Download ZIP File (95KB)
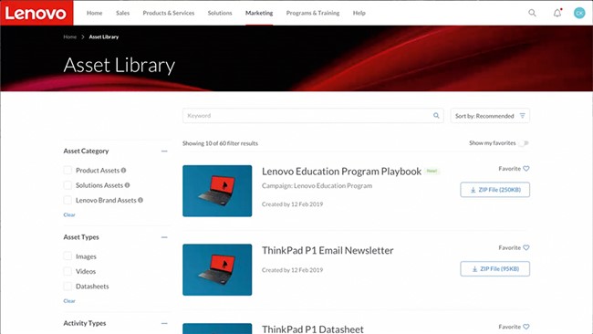Viewport: 593px width, 334px height. [x=495, y=268]
